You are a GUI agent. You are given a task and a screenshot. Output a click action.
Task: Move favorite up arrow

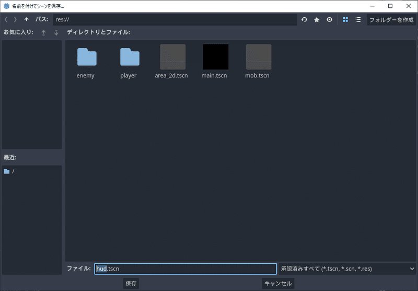[x=43, y=32]
